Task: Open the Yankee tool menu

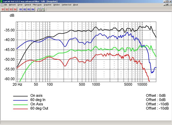Action: (x=66, y=5)
